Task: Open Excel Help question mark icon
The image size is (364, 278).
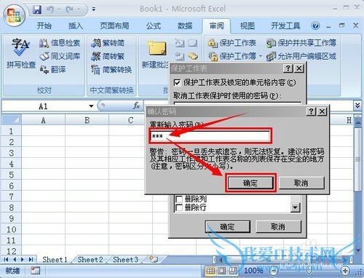Action: 315,25
